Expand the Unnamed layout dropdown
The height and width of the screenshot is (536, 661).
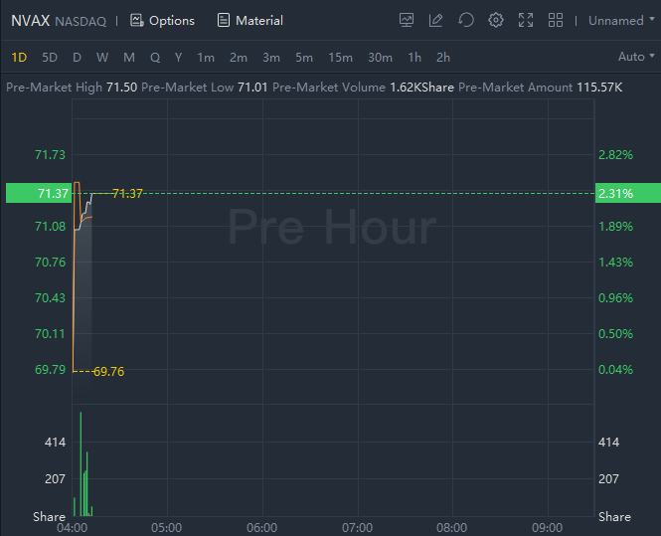[x=621, y=20]
